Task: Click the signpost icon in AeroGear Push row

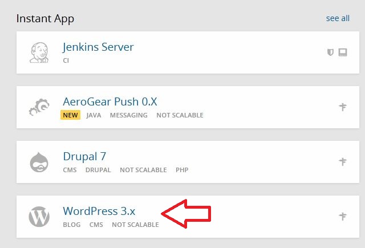Action: click(342, 107)
